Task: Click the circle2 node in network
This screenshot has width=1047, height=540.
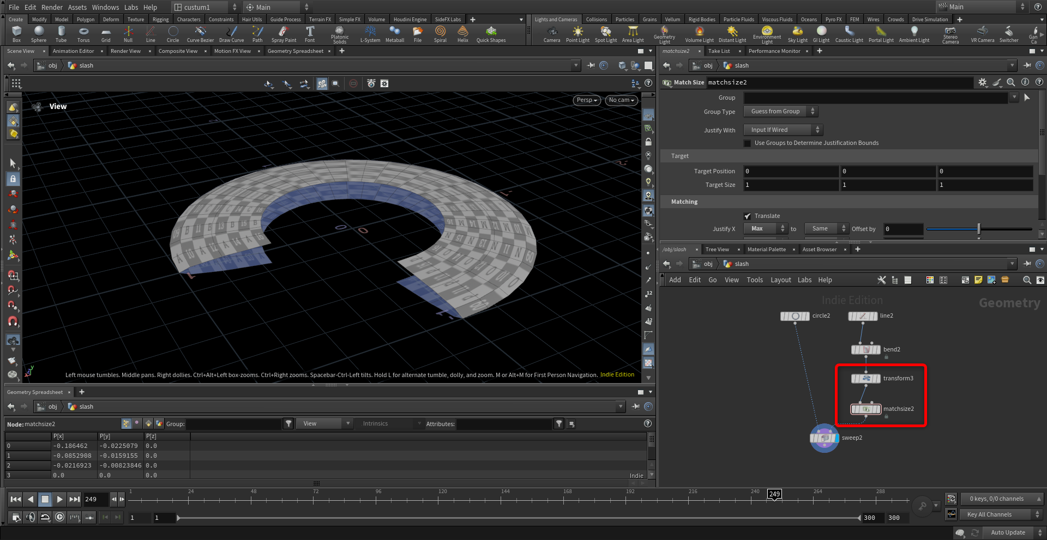Action: 795,316
